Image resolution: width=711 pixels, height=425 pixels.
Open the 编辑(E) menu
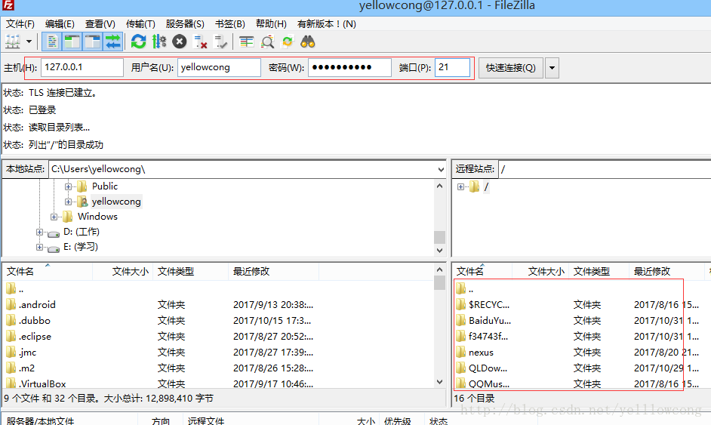coord(60,23)
